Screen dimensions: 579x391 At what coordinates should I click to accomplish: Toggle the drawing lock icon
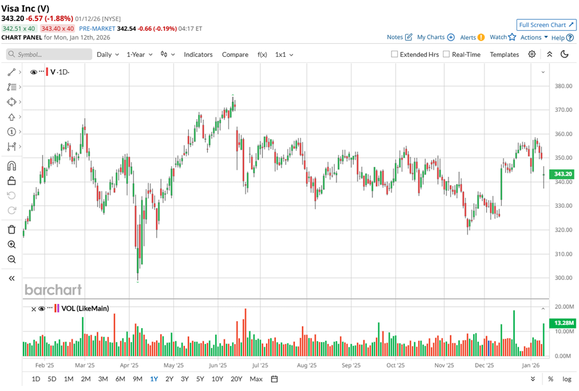click(x=12, y=181)
